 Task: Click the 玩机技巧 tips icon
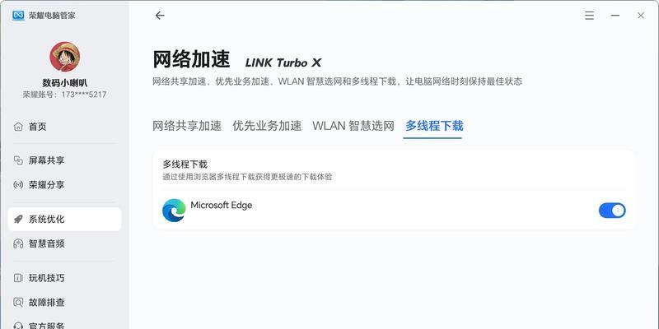coord(18,278)
